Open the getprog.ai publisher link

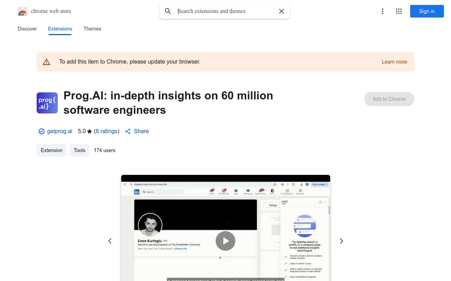[60, 131]
